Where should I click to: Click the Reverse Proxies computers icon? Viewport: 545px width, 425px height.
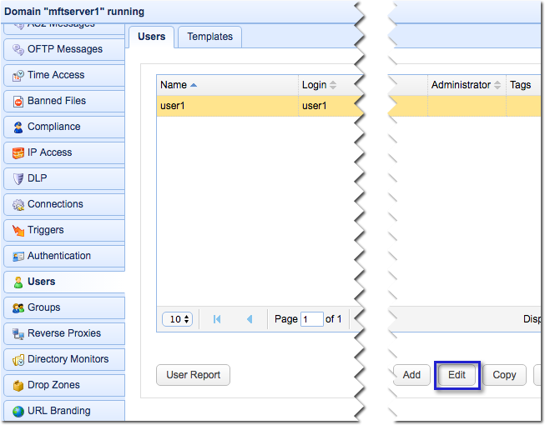point(18,334)
